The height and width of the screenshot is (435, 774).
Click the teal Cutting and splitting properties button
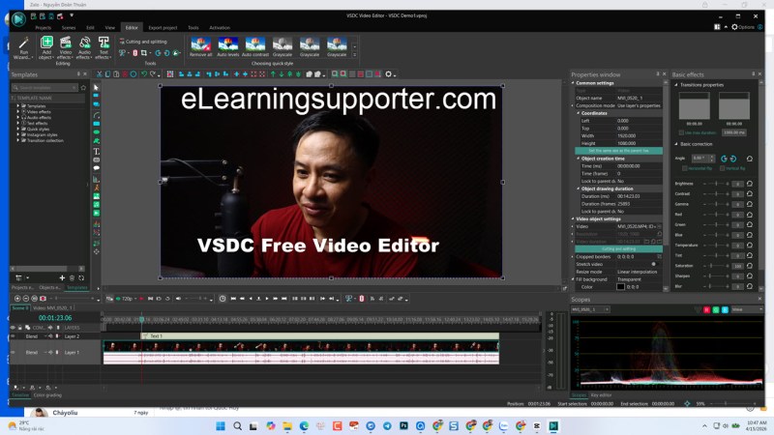coord(618,249)
